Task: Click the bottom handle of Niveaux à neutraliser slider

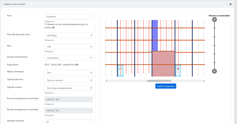Action: tap(214, 71)
